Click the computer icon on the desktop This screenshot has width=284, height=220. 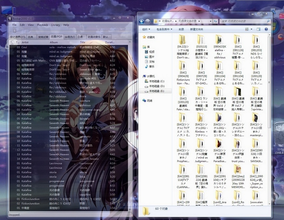(x=8, y=11)
